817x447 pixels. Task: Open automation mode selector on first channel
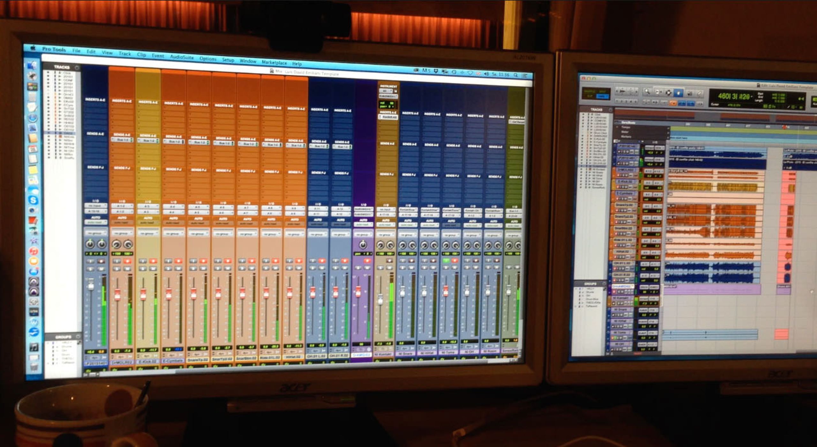point(95,222)
